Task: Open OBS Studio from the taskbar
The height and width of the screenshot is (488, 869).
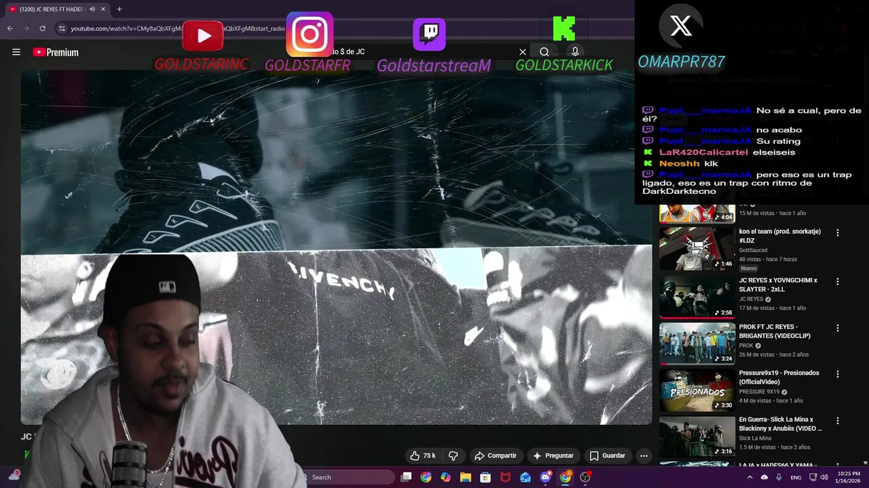Action: (585, 477)
